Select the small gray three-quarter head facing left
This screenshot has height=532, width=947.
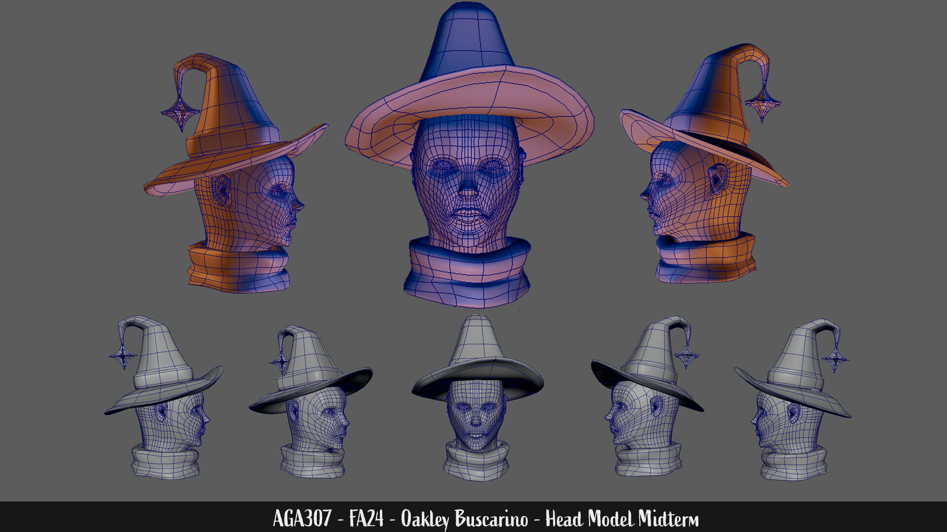(x=648, y=397)
